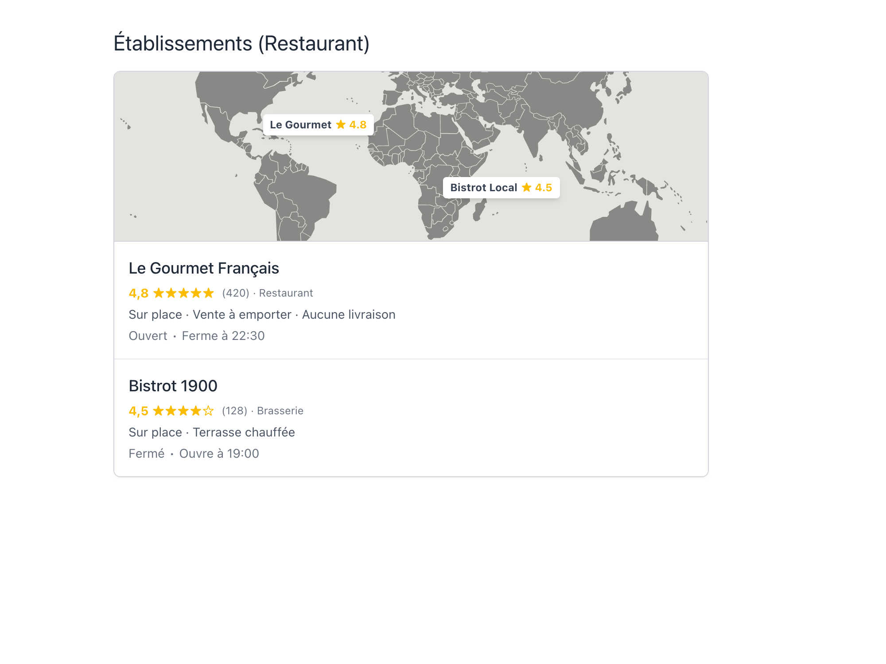The width and height of the screenshot is (886, 664).
Task: Expand the Ouvert · Ferme à 22:30 hours
Action: coord(196,336)
